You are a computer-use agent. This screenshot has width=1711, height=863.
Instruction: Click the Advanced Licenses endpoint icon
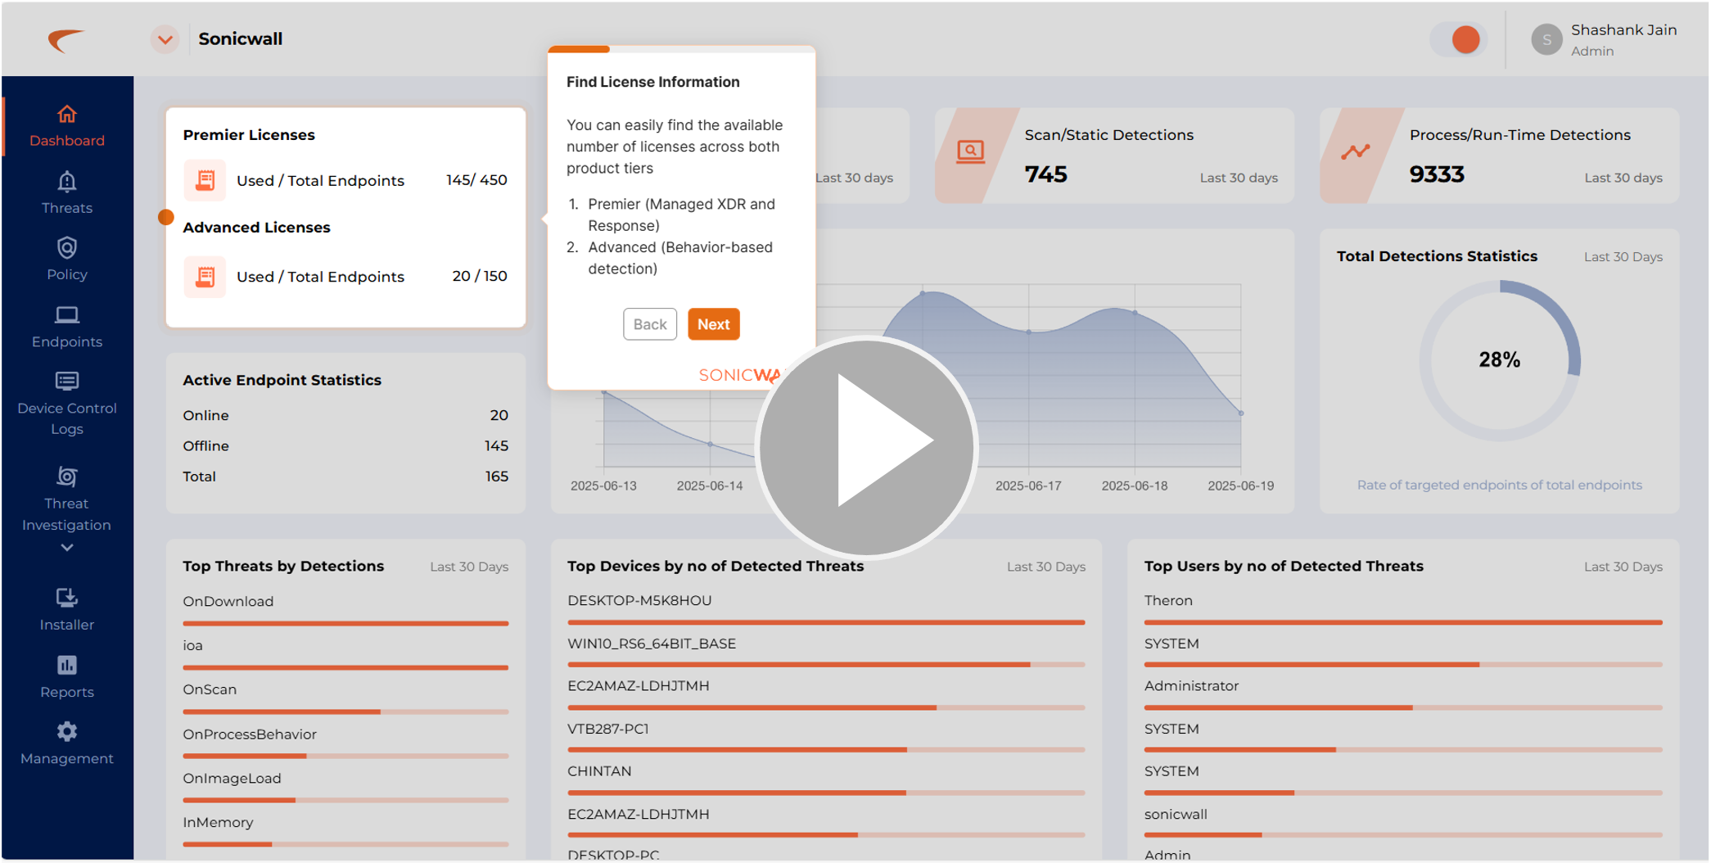click(205, 277)
